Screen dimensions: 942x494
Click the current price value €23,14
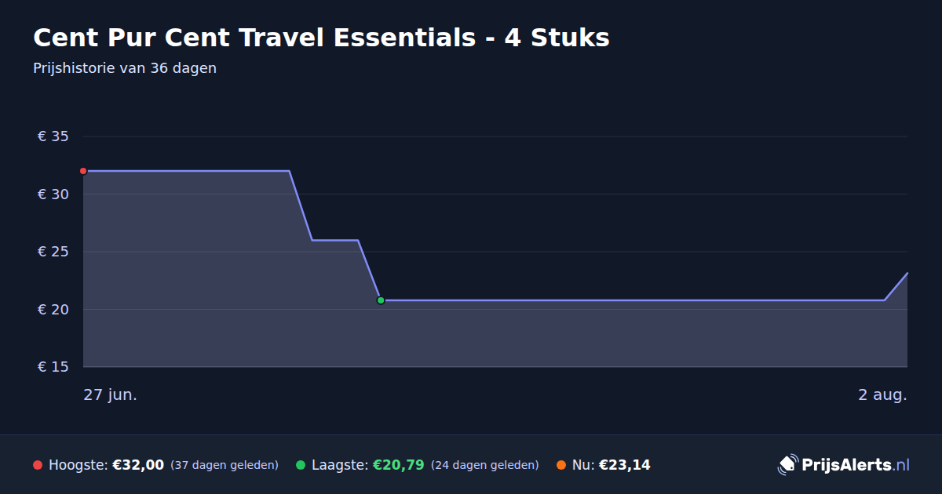pyautogui.click(x=625, y=465)
